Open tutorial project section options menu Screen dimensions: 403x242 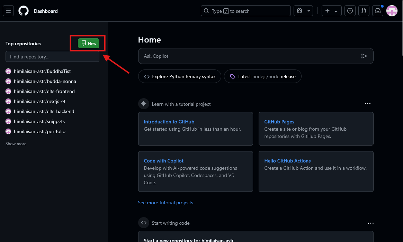(368, 104)
